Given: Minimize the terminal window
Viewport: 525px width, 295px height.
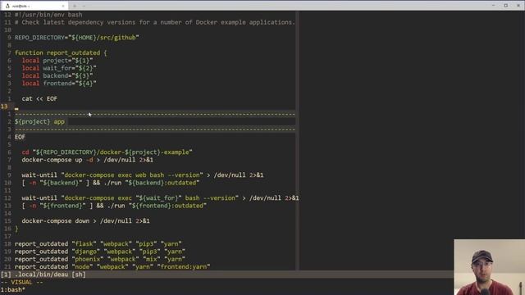Looking at the screenshot, I should 493,6.
